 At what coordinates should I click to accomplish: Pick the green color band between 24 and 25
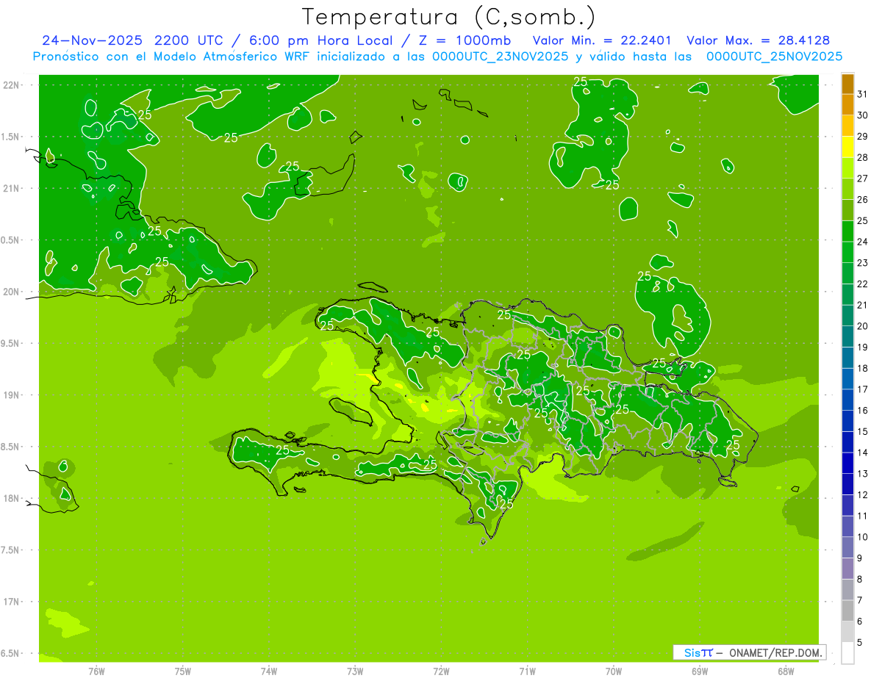point(847,231)
